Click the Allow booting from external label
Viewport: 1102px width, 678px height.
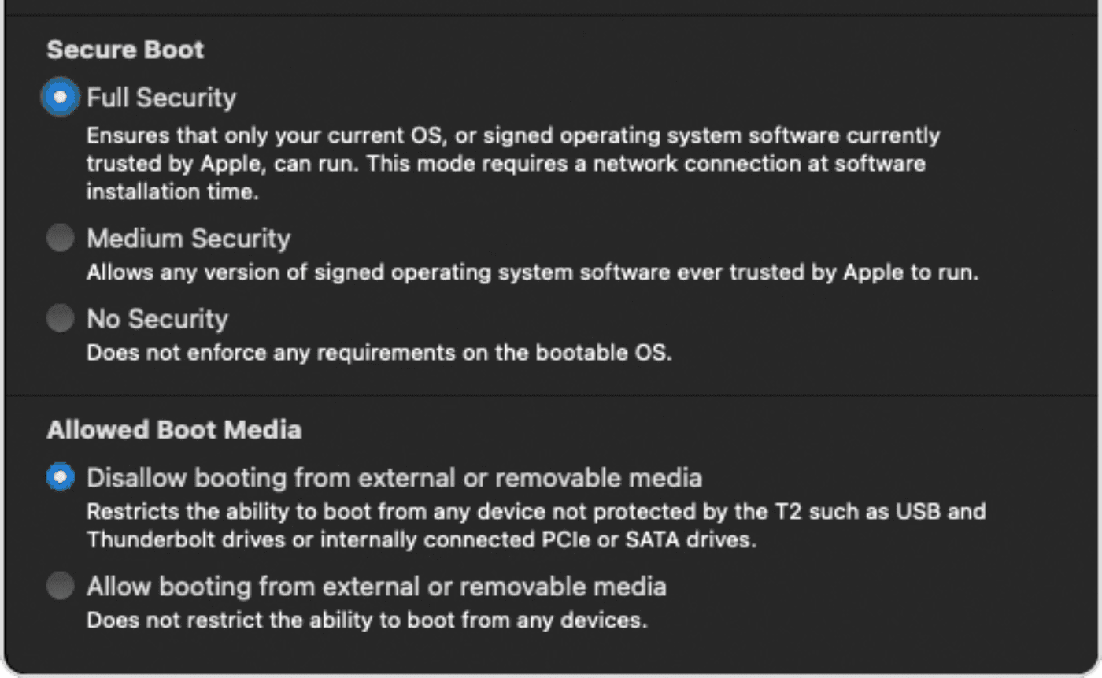pos(376,586)
